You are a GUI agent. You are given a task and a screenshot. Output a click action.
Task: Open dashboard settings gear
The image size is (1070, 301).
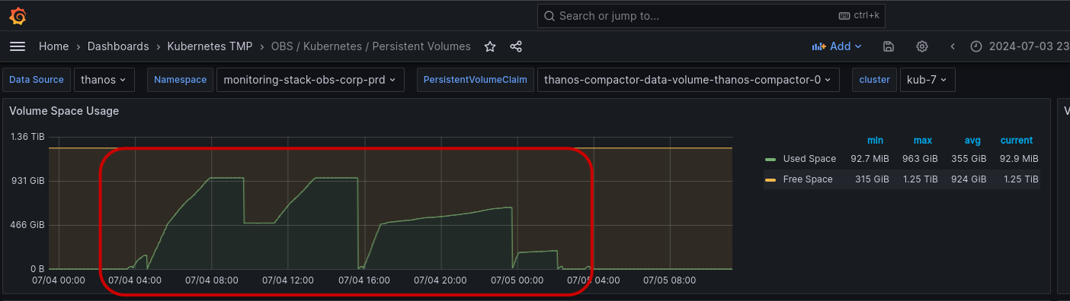pos(921,46)
